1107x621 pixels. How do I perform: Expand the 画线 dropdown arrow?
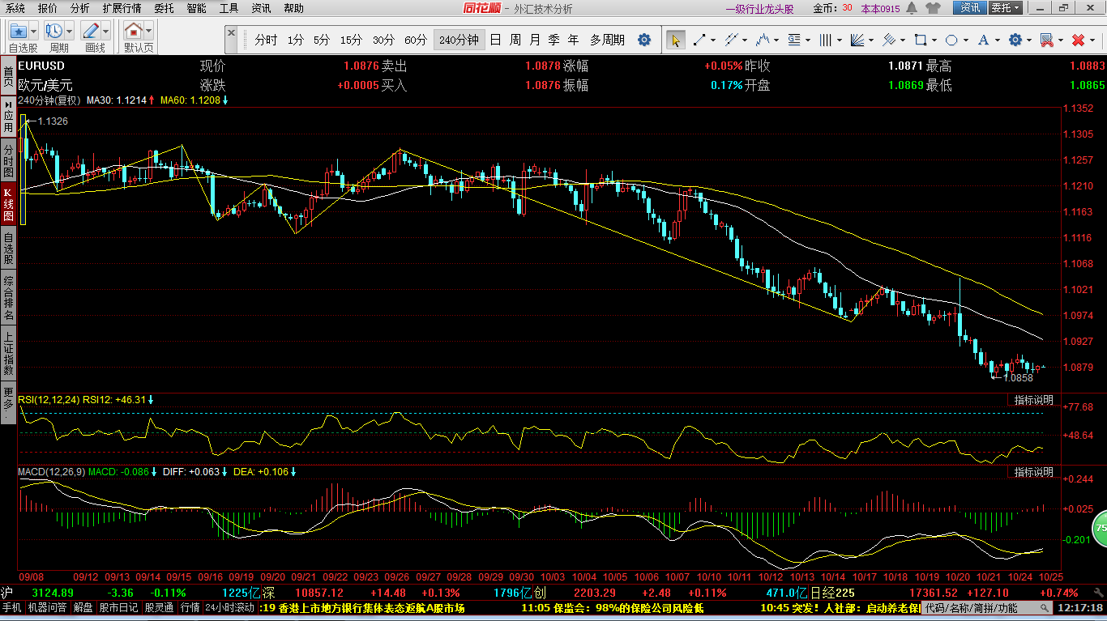click(106, 31)
